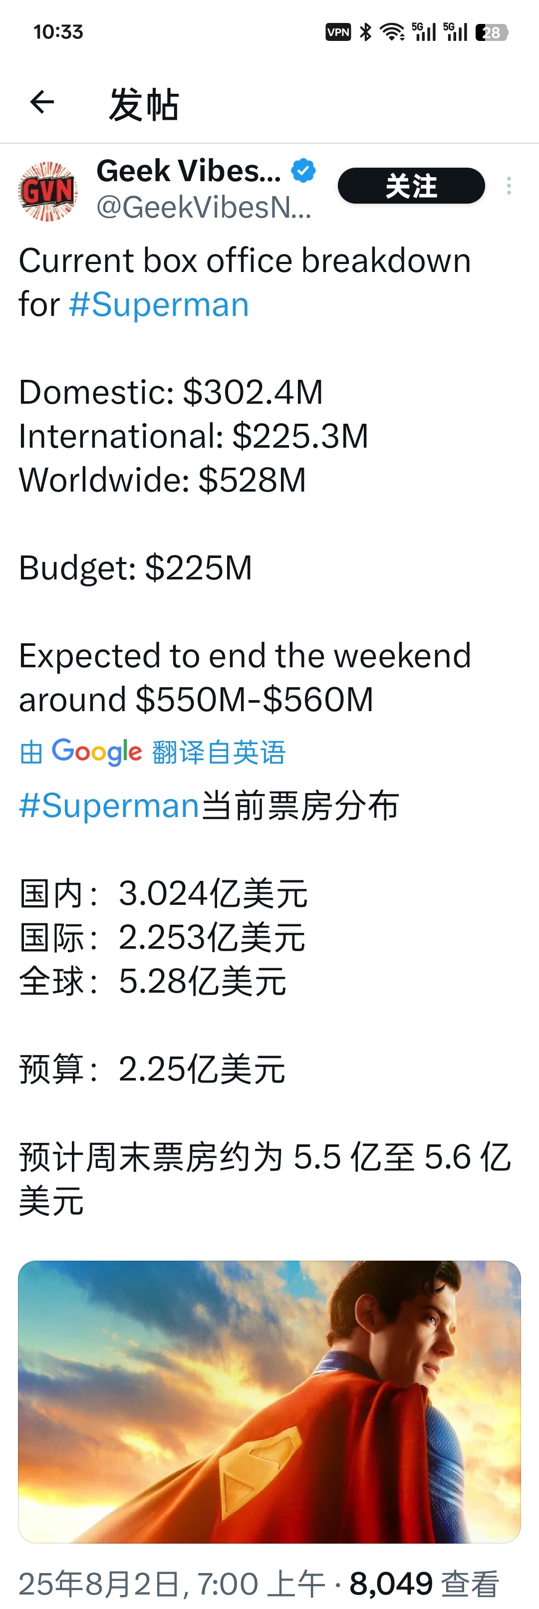Tap the post timestamp 25年8月2日
The image size is (539, 1609).
[x=100, y=1584]
